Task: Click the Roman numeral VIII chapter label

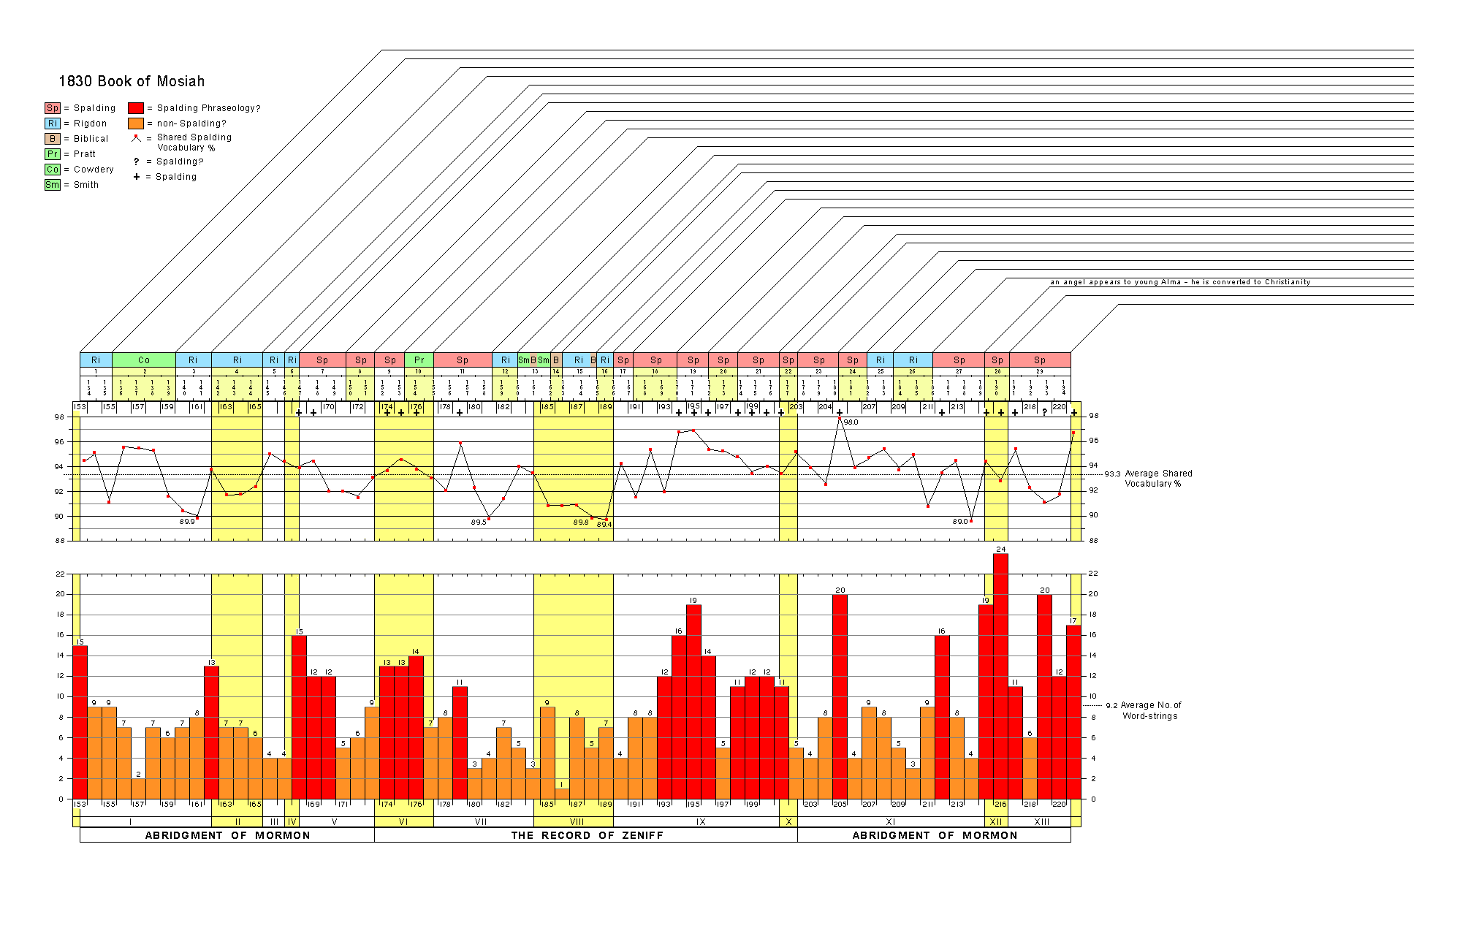Action: [577, 822]
